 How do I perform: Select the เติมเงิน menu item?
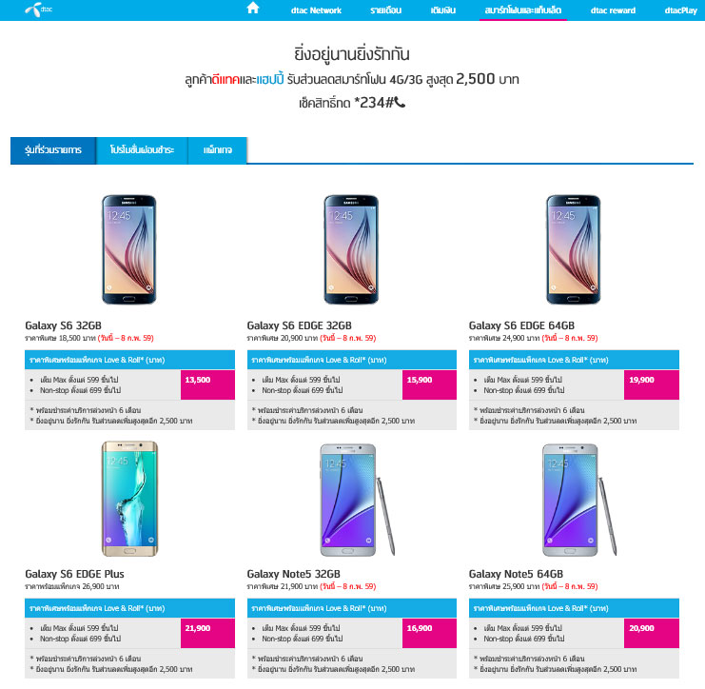tap(442, 10)
